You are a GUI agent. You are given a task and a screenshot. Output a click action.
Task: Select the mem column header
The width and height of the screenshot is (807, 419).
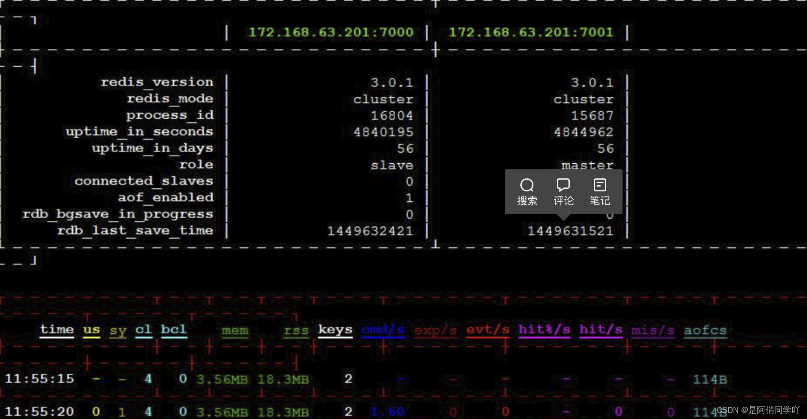tap(235, 331)
